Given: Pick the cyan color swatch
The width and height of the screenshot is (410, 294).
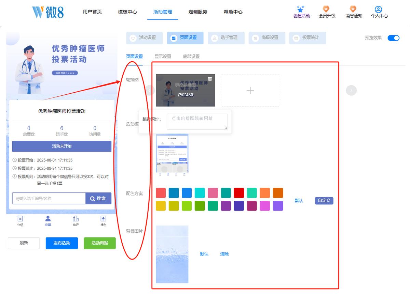Looking at the screenshot, I should (200, 193).
